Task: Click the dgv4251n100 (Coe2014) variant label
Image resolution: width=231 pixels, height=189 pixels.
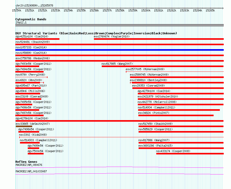Action: point(32,36)
